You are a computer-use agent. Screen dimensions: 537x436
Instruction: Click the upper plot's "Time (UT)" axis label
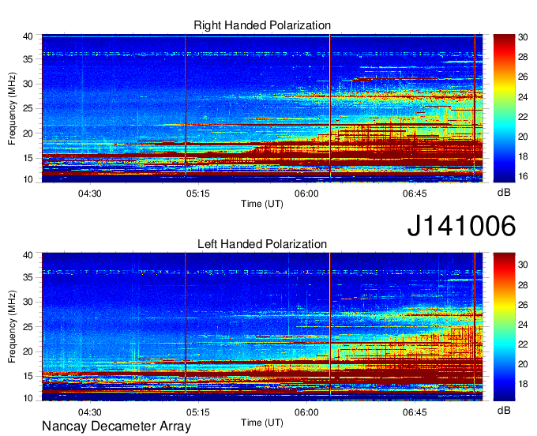262,204
